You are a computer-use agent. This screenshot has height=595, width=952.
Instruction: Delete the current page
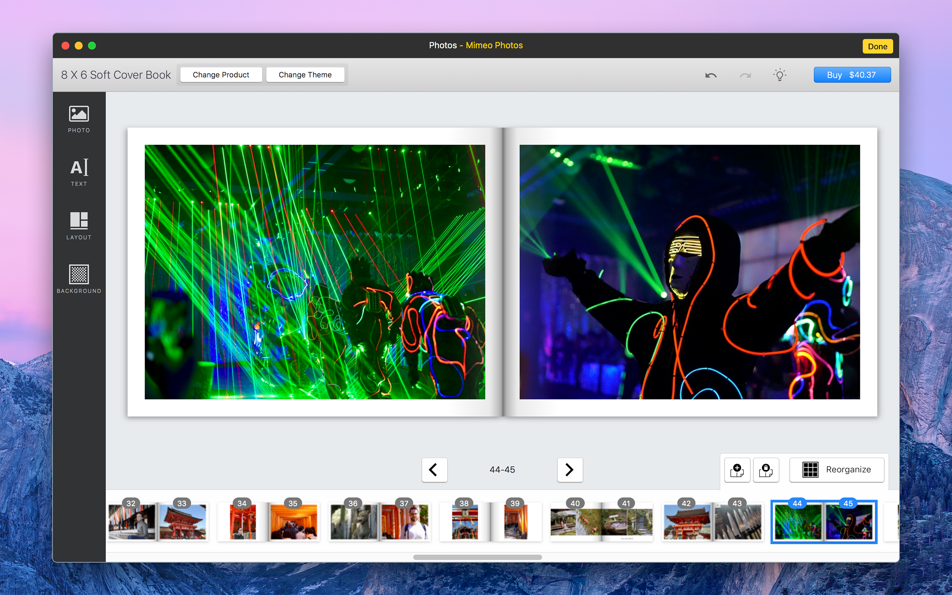tap(766, 470)
